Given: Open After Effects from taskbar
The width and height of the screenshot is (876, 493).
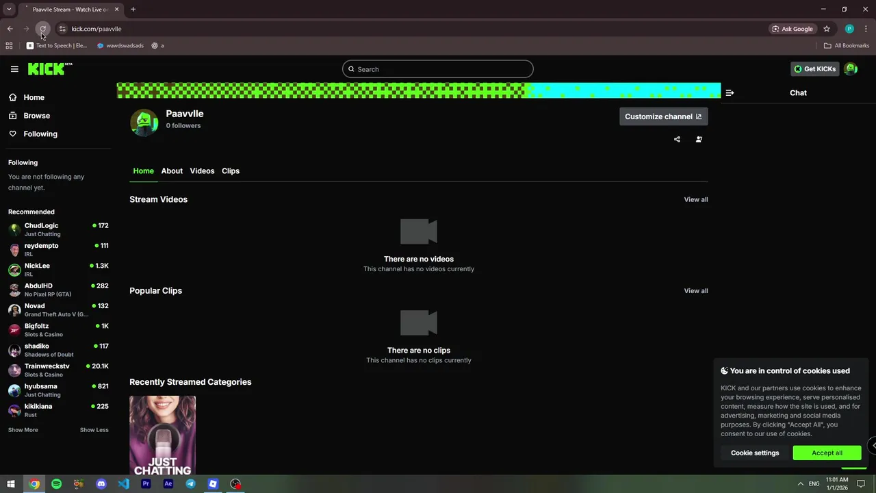Looking at the screenshot, I should click(168, 484).
